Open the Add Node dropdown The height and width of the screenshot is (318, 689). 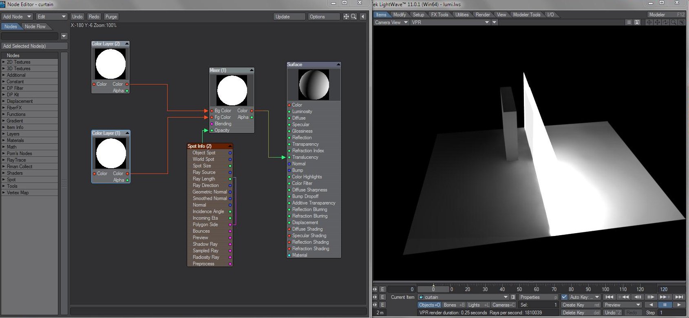click(x=17, y=17)
